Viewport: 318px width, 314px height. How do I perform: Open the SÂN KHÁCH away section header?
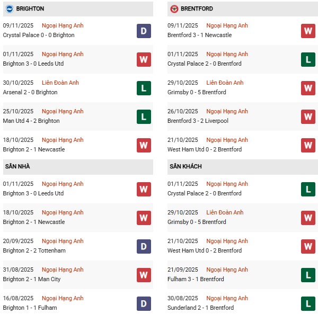(186, 166)
